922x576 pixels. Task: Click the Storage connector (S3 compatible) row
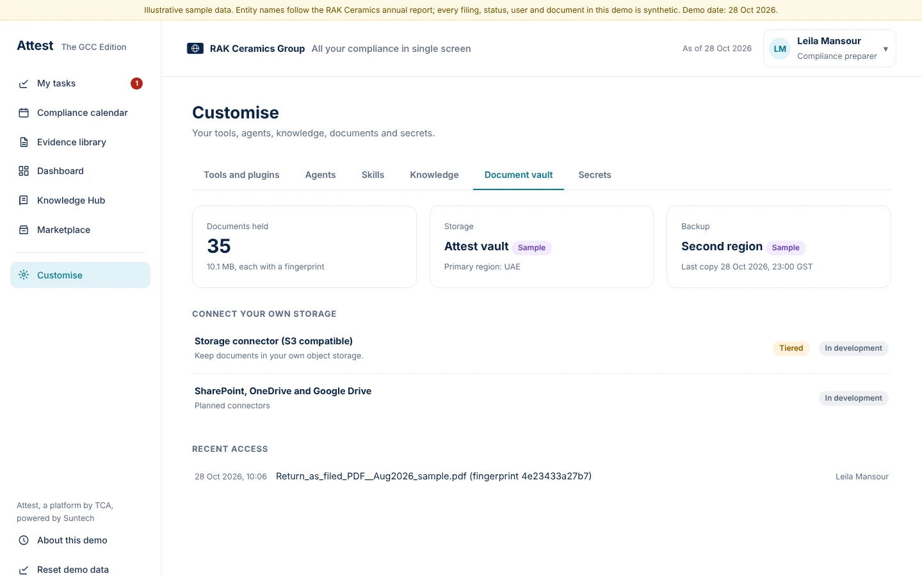(542, 348)
